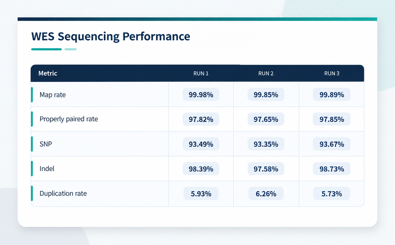Click the Map rate row label

(x=53, y=95)
